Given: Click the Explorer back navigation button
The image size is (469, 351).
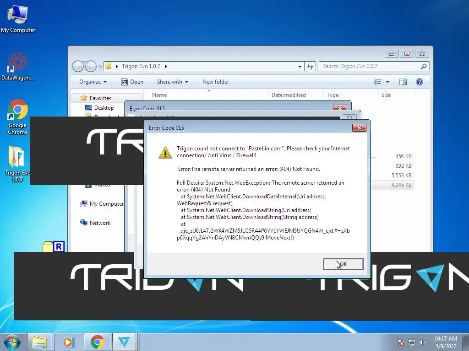Looking at the screenshot, I should tap(78, 66).
